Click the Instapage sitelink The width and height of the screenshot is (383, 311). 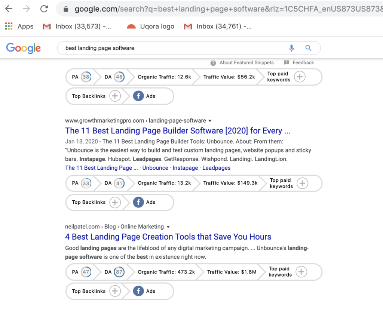pyautogui.click(x=186, y=168)
